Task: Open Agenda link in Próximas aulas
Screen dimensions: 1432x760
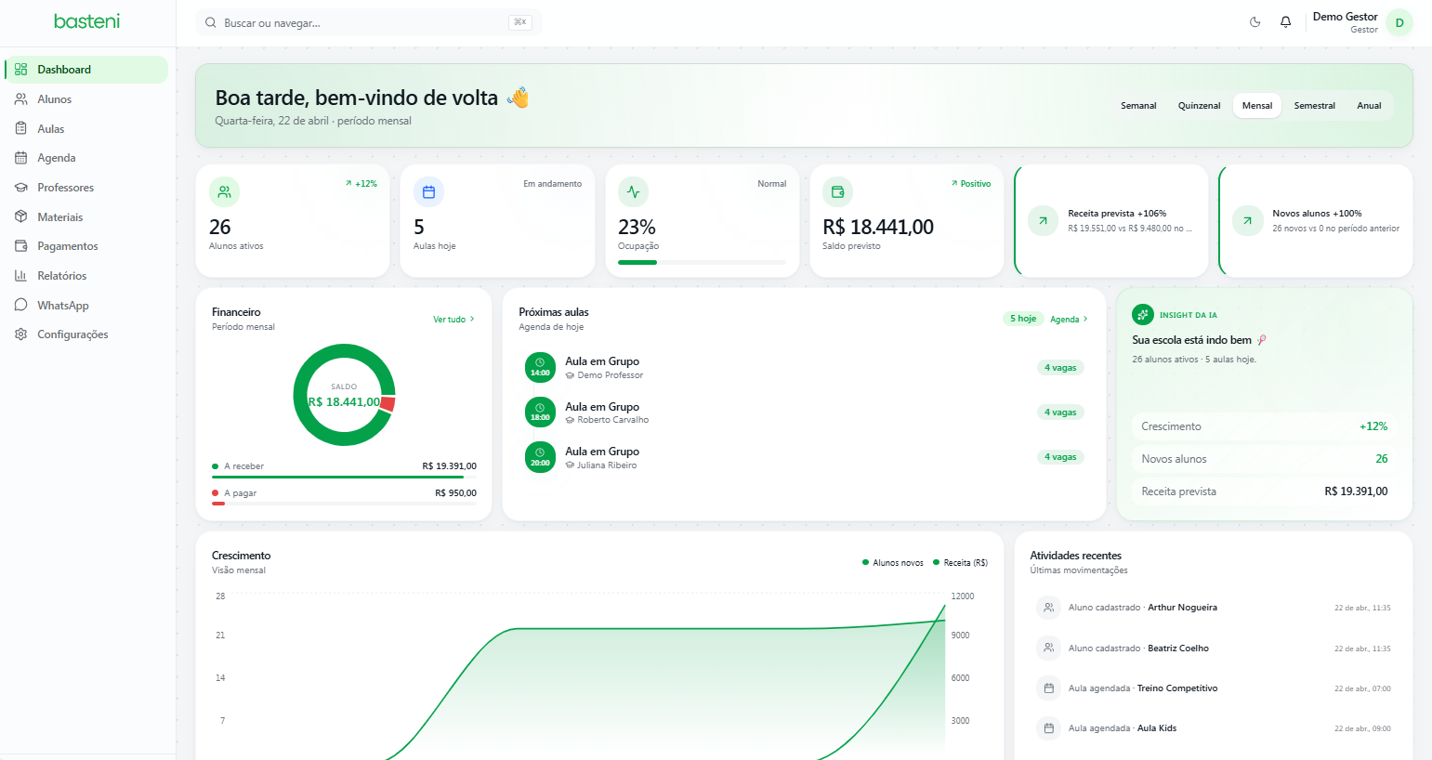Action: pos(1069,320)
